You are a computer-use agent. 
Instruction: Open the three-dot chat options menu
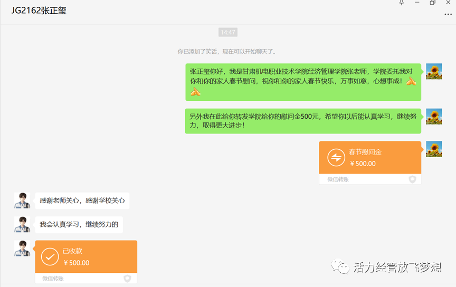click(x=448, y=14)
